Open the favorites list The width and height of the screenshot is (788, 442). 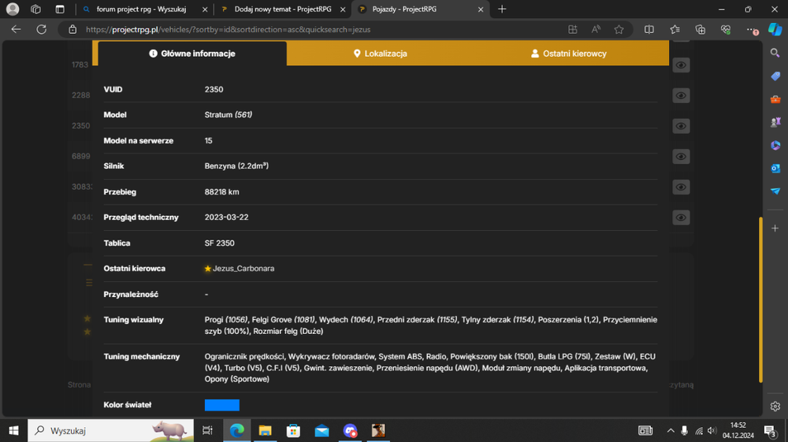pyautogui.click(x=675, y=30)
